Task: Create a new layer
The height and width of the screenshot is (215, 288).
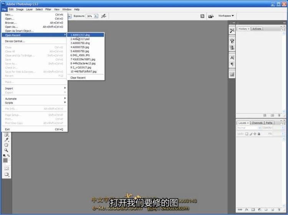Action: (x=272, y=210)
